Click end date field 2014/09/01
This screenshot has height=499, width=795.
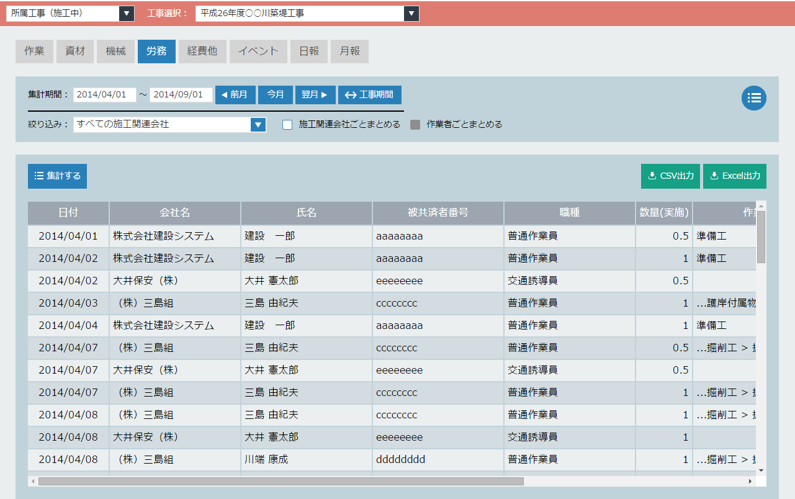click(181, 94)
